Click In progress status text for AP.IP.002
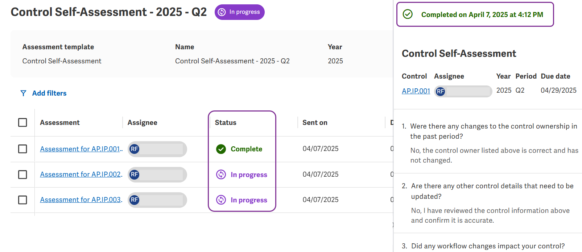This screenshot has width=582, height=252. point(249,175)
